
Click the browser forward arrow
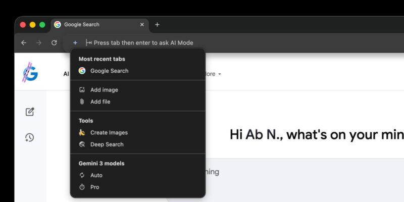coord(39,43)
